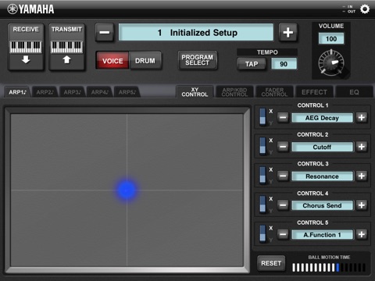Open the Cutoff parameter selector
375x281 pixels.
click(322, 147)
